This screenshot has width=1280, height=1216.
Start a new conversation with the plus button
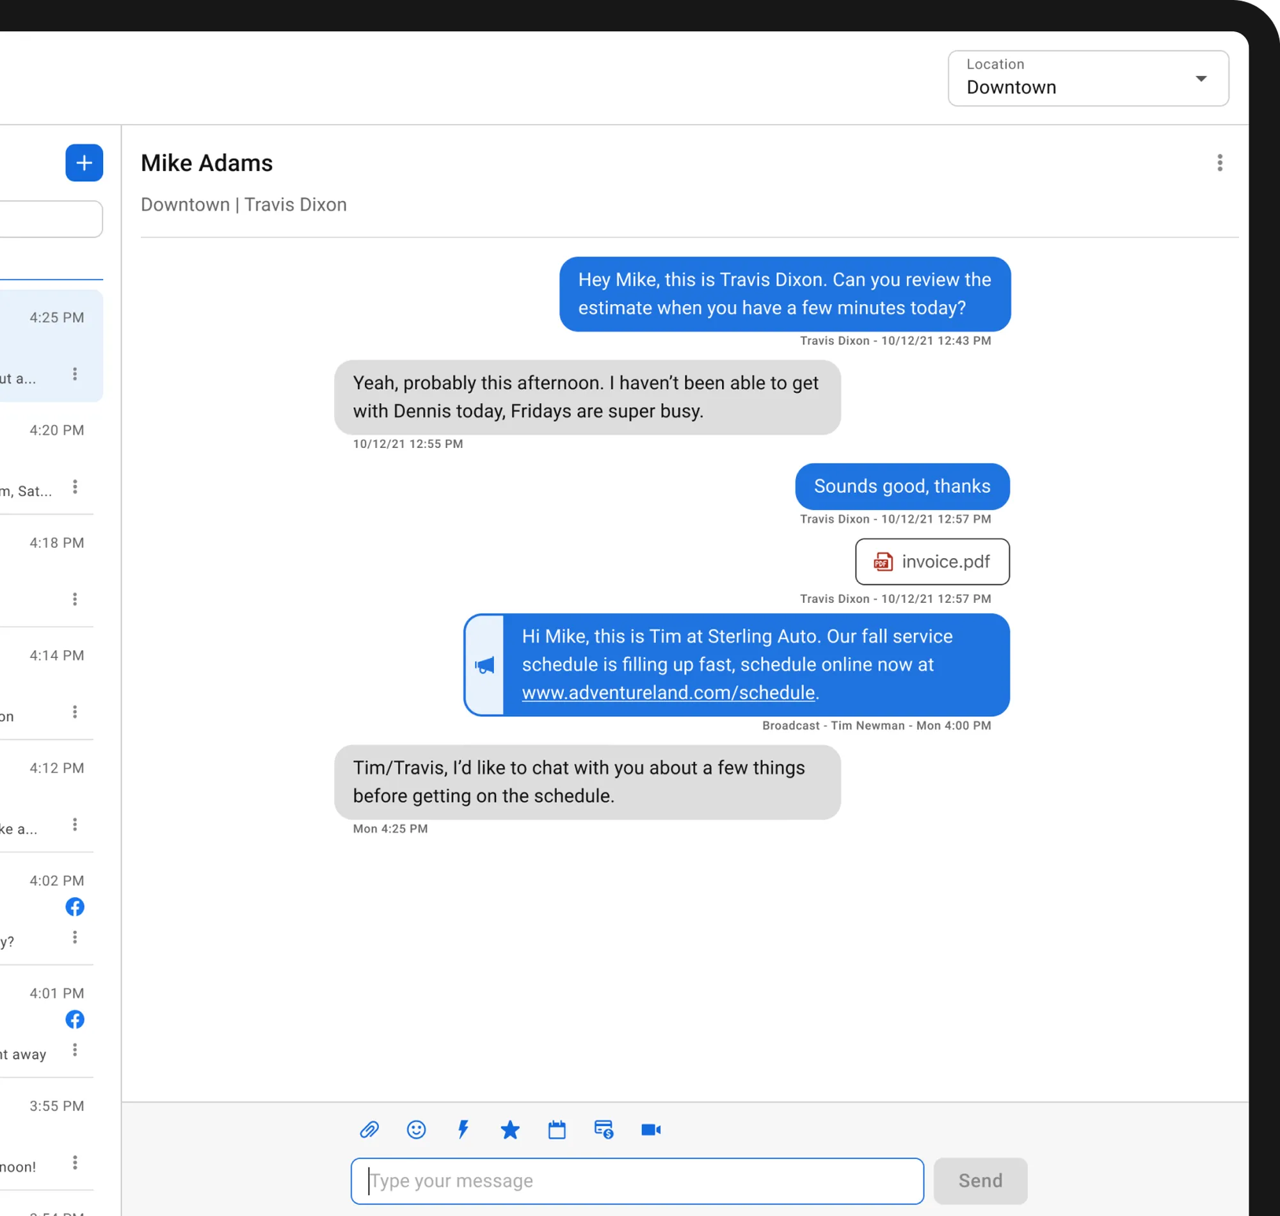pyautogui.click(x=84, y=163)
